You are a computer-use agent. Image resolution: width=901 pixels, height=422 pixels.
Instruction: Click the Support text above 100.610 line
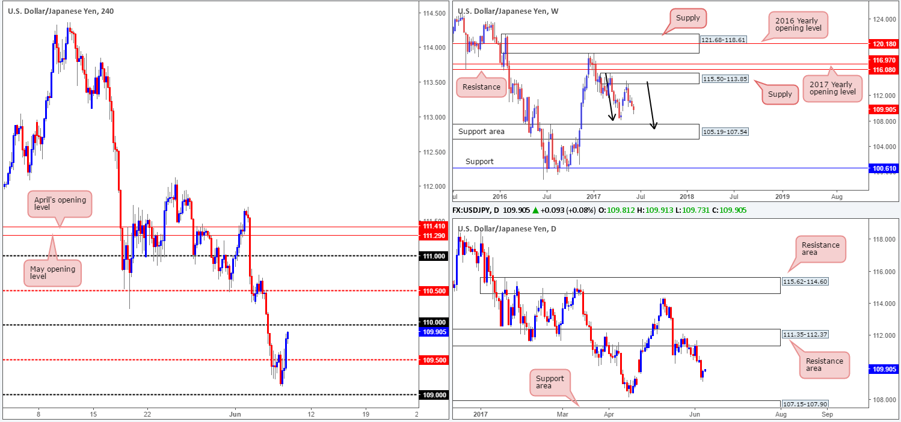pos(479,162)
